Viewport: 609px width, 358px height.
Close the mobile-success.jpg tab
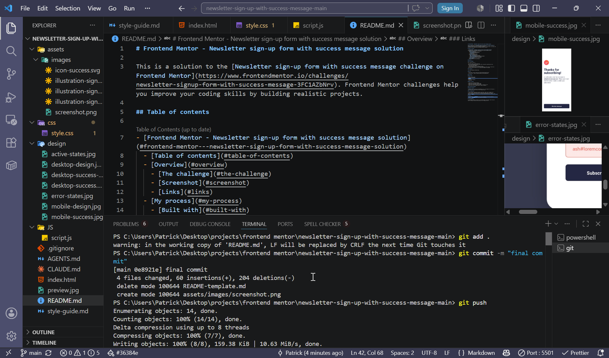tap(584, 25)
